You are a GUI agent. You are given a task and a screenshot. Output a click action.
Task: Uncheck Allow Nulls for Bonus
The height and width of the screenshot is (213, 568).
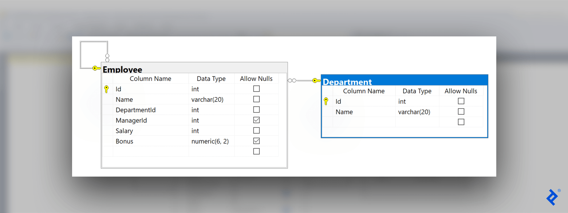[256, 141]
